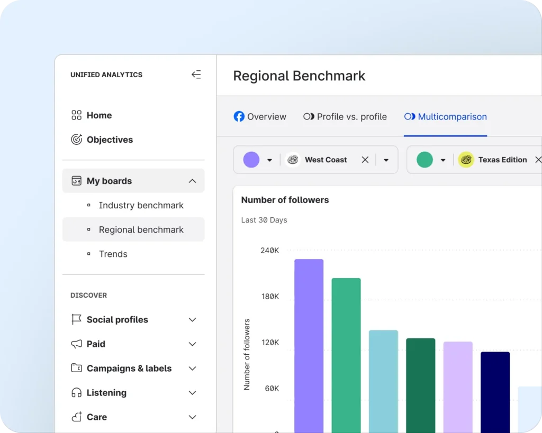This screenshot has width=542, height=433.
Task: Click the Campaigns & labels folder icon
Action: coord(76,368)
